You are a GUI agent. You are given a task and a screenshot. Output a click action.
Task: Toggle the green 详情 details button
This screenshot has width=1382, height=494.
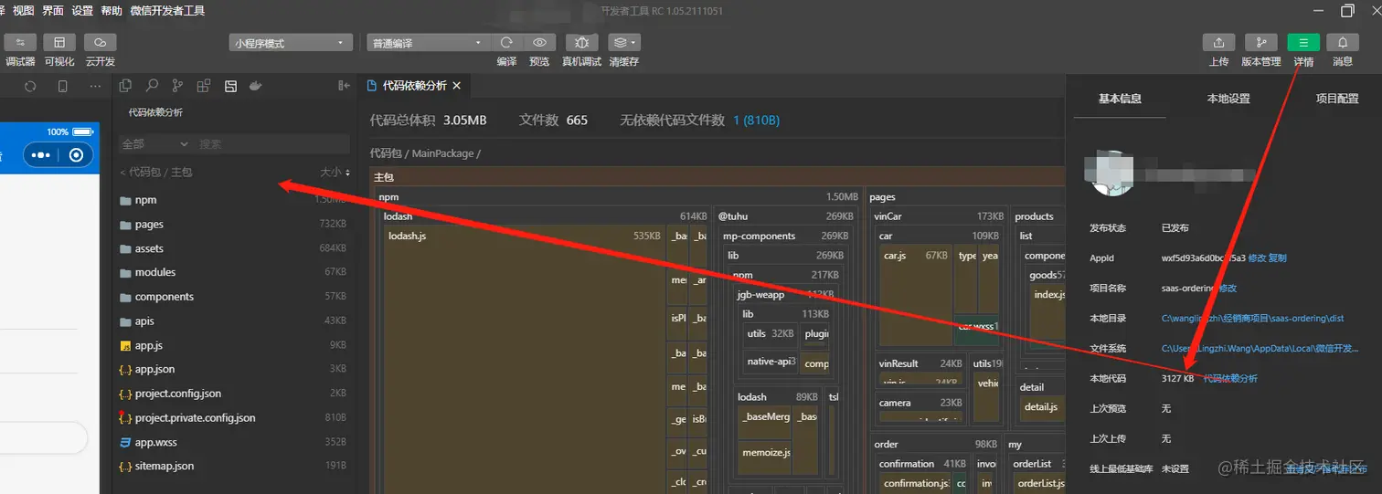point(1303,42)
